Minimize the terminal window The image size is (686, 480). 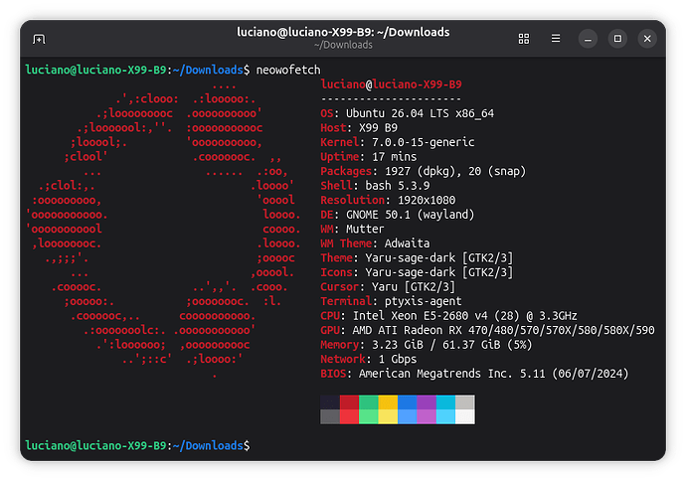click(588, 39)
